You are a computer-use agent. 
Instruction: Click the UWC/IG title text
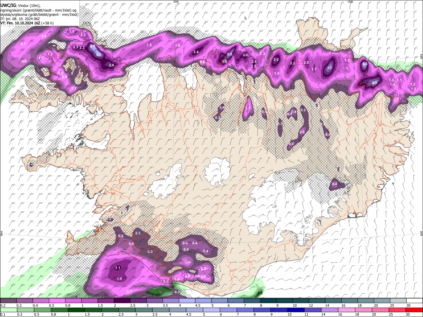point(8,6)
